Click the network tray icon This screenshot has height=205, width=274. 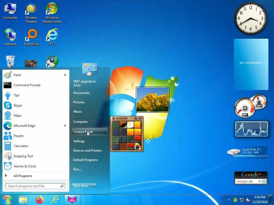tap(242, 200)
